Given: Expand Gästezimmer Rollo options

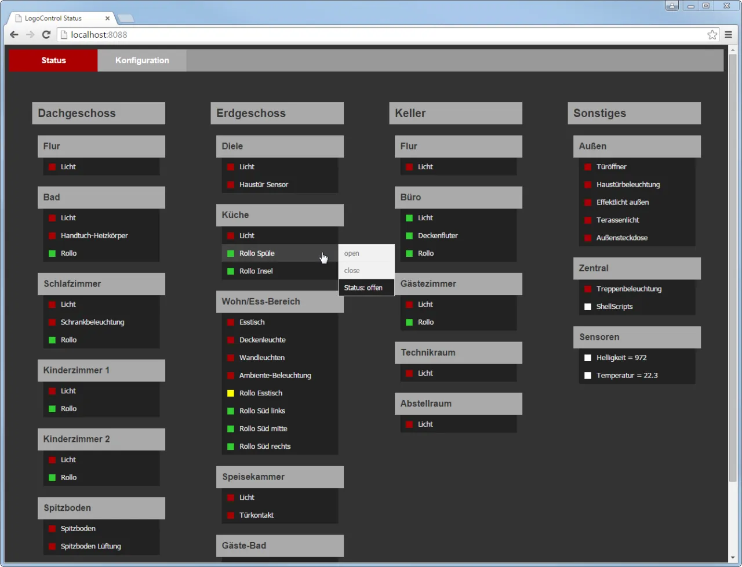Looking at the screenshot, I should click(425, 322).
